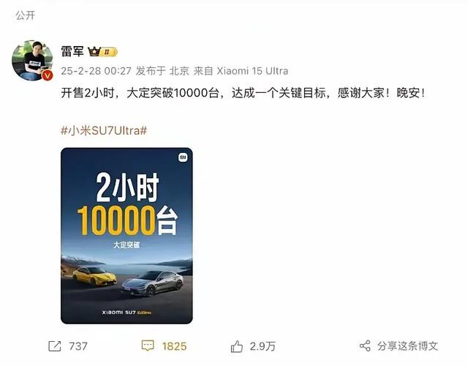Image resolution: width=468 pixels, height=366 pixels.
Task: Like the post with thumbs-up icon
Action: pos(237,346)
